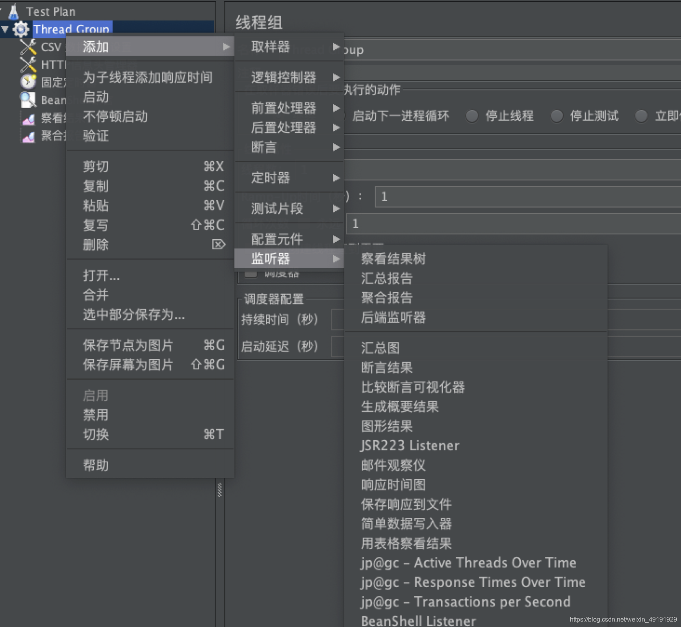
Task: Add the 聚合报告 listener
Action: pos(476,298)
